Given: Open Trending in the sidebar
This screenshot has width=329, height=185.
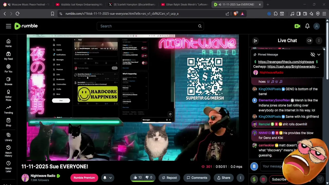Looking at the screenshot, I should point(8,110).
